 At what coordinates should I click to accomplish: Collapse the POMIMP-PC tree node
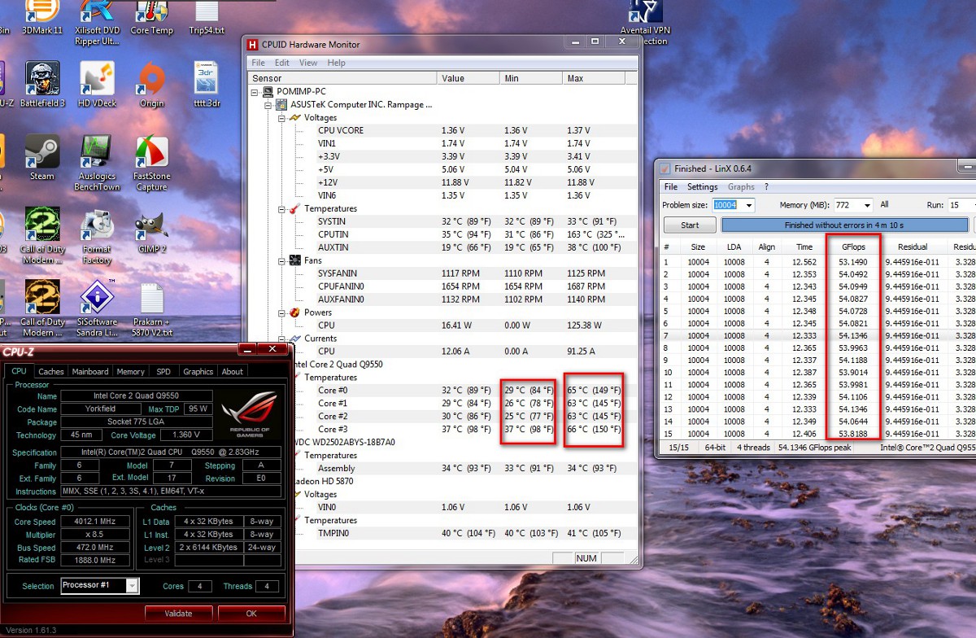coord(255,92)
